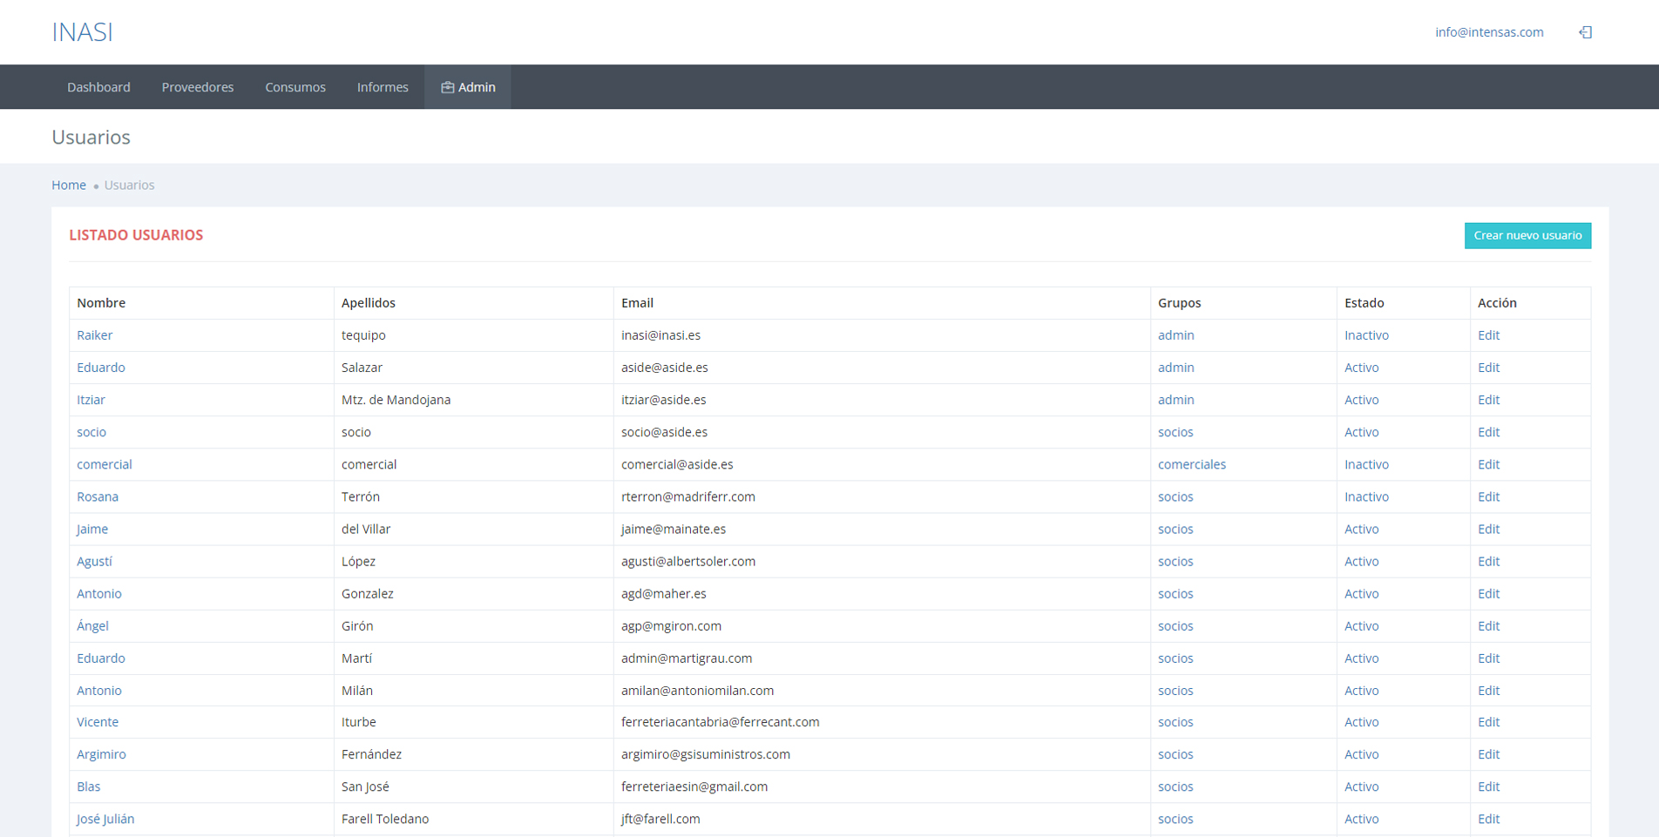This screenshot has height=837, width=1659.
Task: Navigate to Home in the breadcrumb
Action: pos(69,185)
